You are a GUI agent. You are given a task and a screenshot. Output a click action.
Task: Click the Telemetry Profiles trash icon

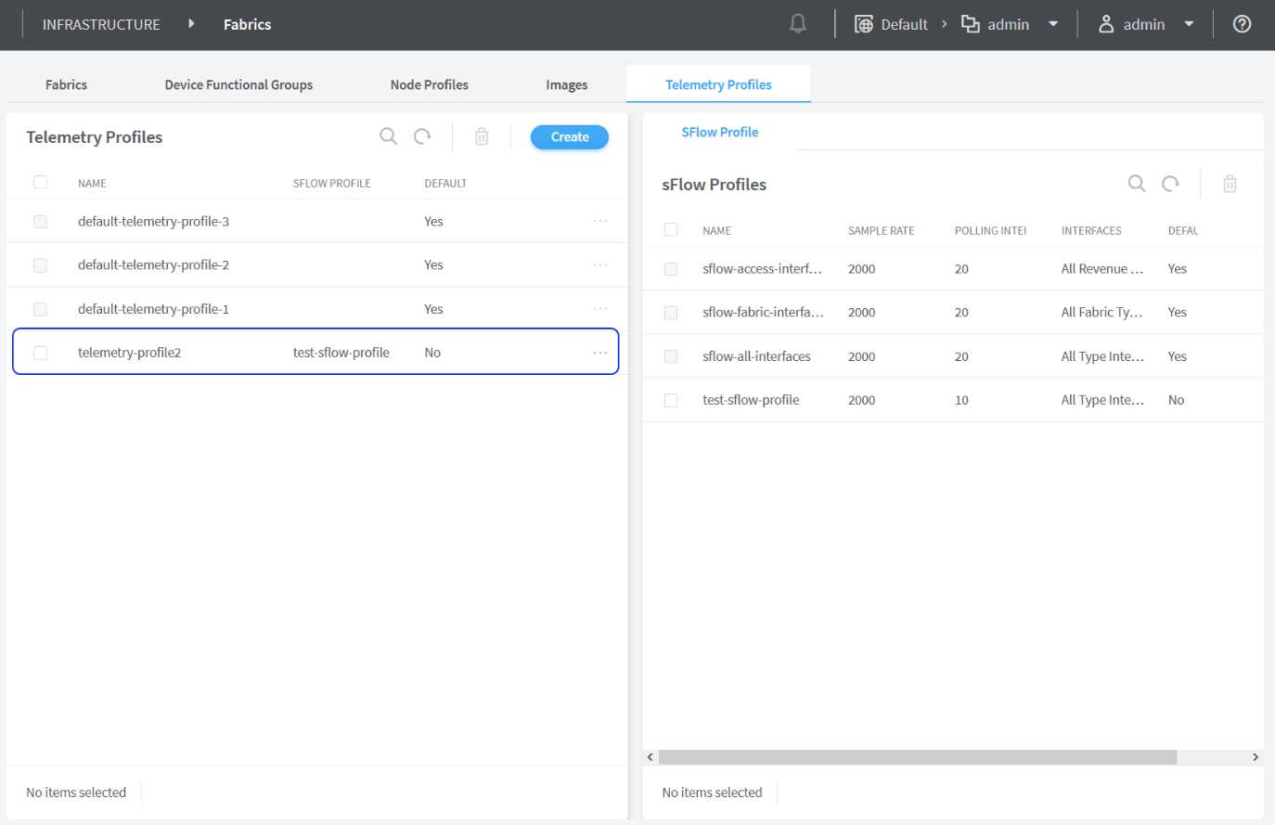click(482, 136)
